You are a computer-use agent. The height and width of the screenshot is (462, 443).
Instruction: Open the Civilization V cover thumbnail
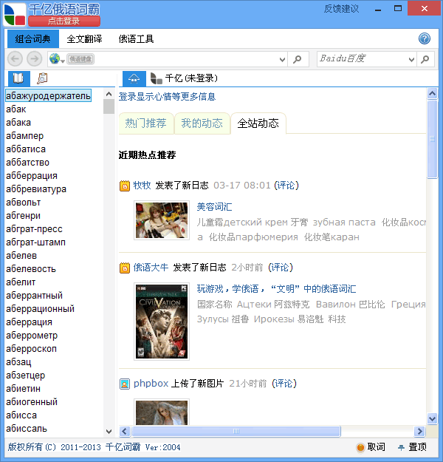coord(162,322)
